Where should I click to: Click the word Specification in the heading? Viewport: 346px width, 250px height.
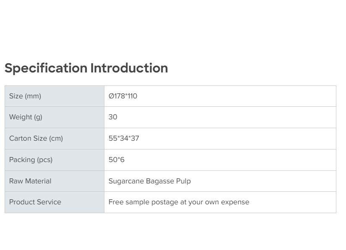pos(46,68)
